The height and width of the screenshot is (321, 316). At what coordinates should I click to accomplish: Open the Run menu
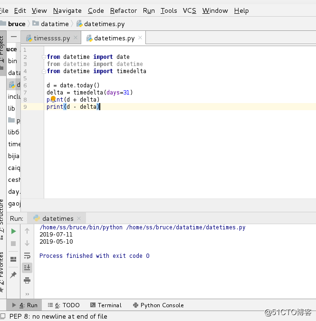[149, 10]
